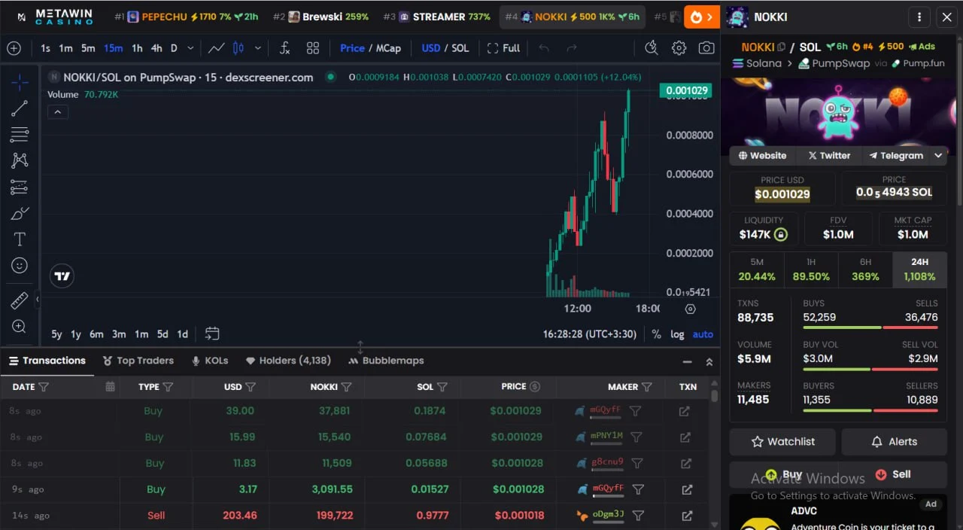This screenshot has width=963, height=530.
Task: Set up price Alerts
Action: tap(895, 442)
